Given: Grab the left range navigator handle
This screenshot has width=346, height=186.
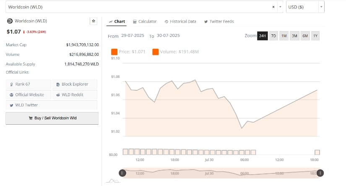Looking at the screenshot, I should pos(122,173).
